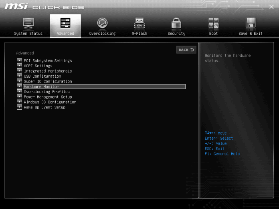
Task: Open the M-Flash BIOS chip icon
Action: pyautogui.click(x=139, y=23)
